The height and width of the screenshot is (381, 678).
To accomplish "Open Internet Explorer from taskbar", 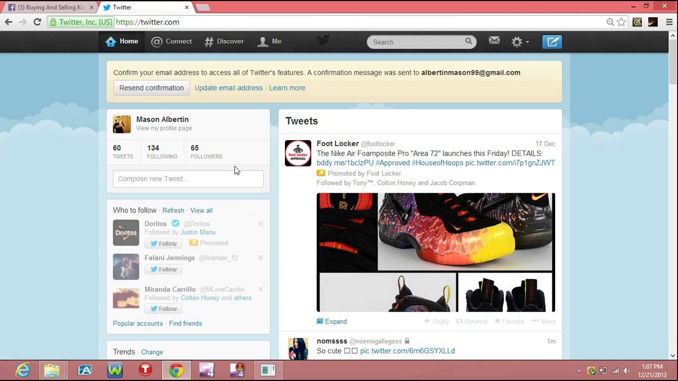I will (x=23, y=370).
